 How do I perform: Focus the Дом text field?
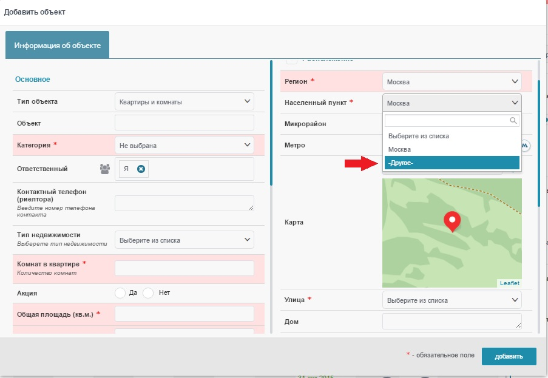tap(452, 322)
